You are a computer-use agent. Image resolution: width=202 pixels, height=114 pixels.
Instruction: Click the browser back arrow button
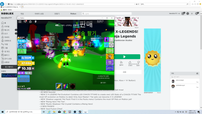coord(2,4)
